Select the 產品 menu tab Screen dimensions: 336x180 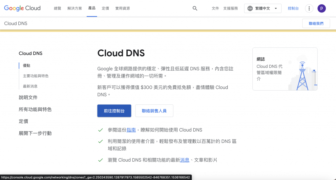pos(92,8)
